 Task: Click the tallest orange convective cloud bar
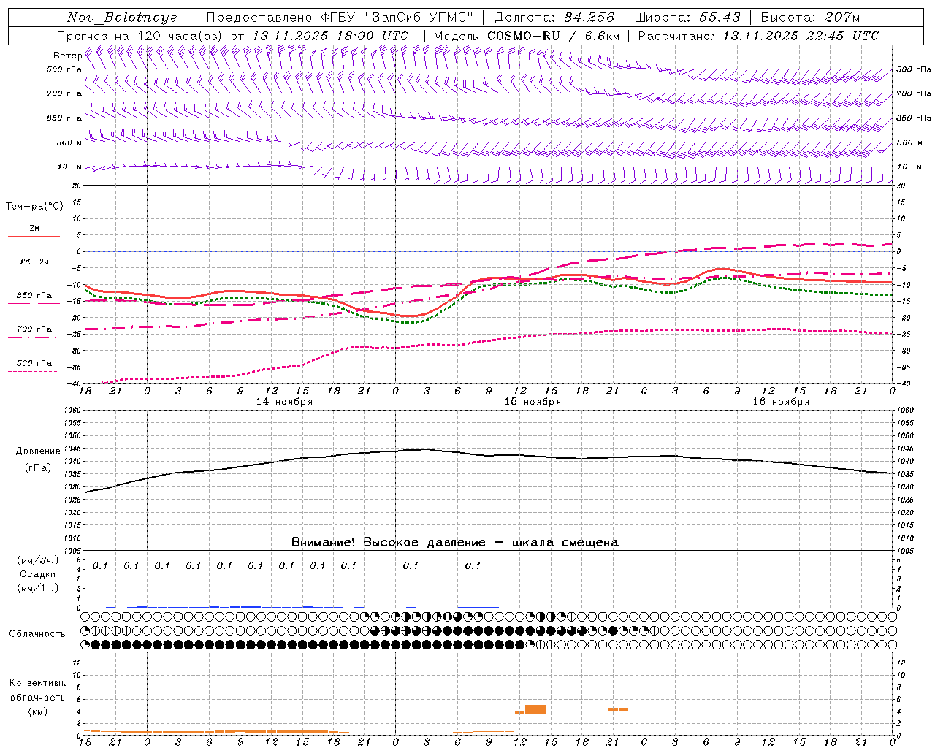pos(535,709)
